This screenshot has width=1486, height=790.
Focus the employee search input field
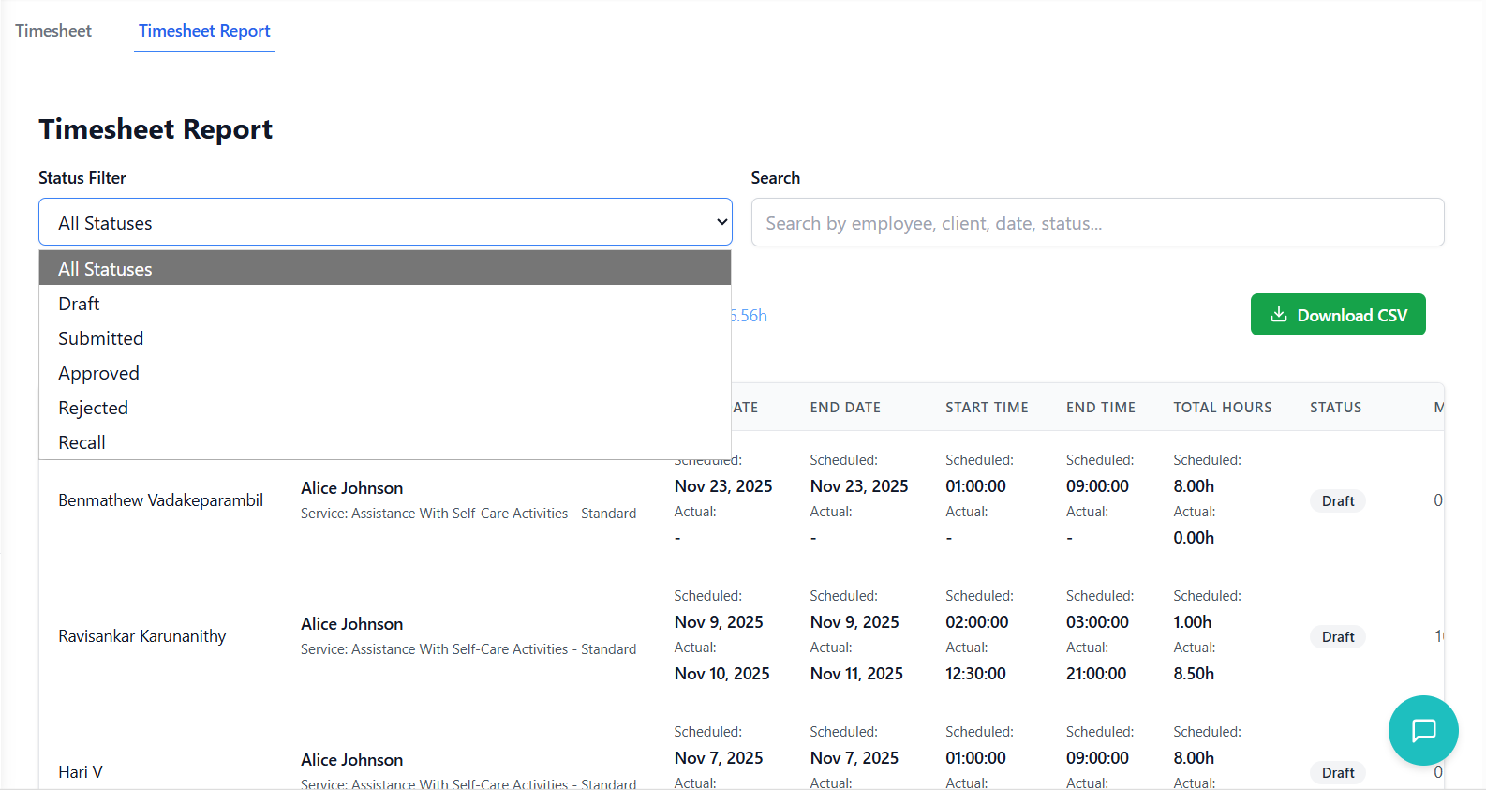[1096, 223]
